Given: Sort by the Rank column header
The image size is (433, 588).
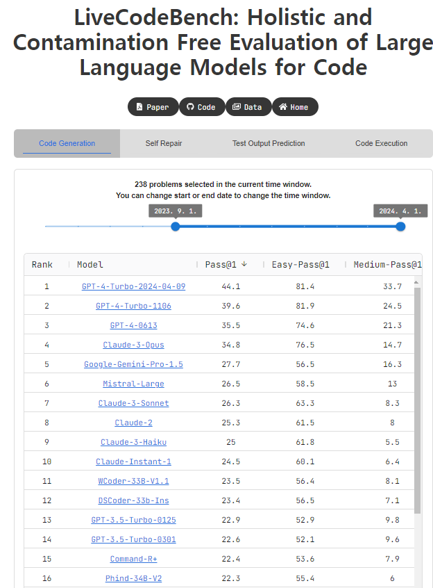Looking at the screenshot, I should point(42,264).
